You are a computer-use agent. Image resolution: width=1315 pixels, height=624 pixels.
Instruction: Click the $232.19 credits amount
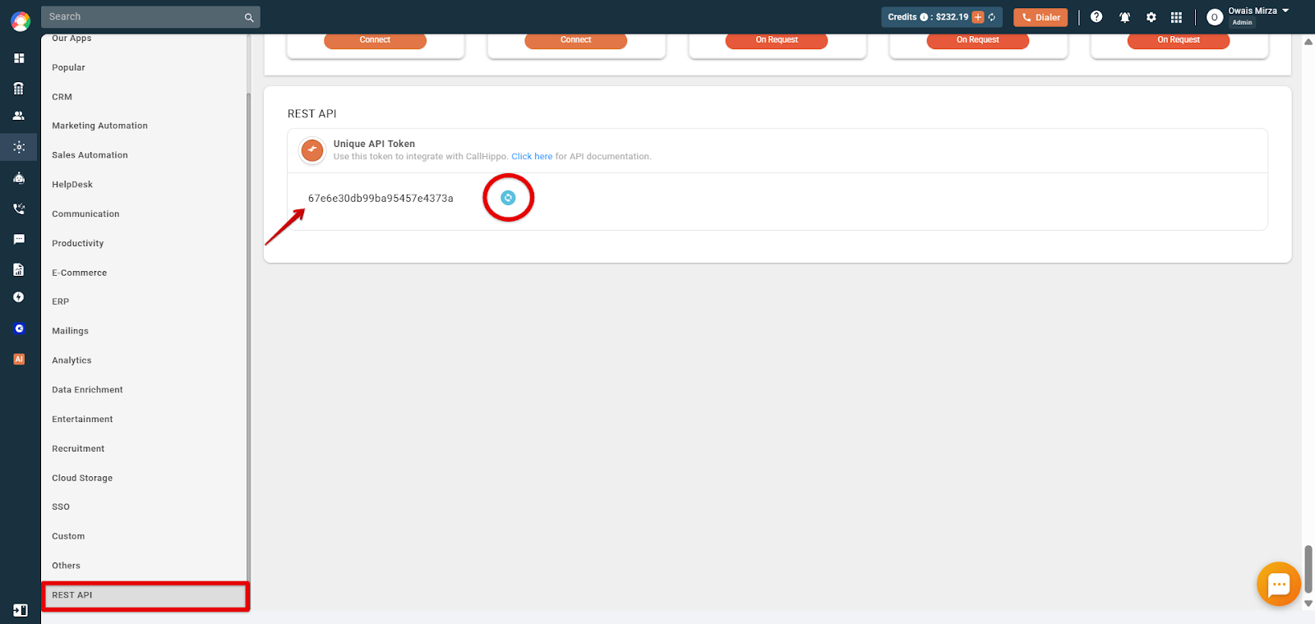tap(952, 17)
